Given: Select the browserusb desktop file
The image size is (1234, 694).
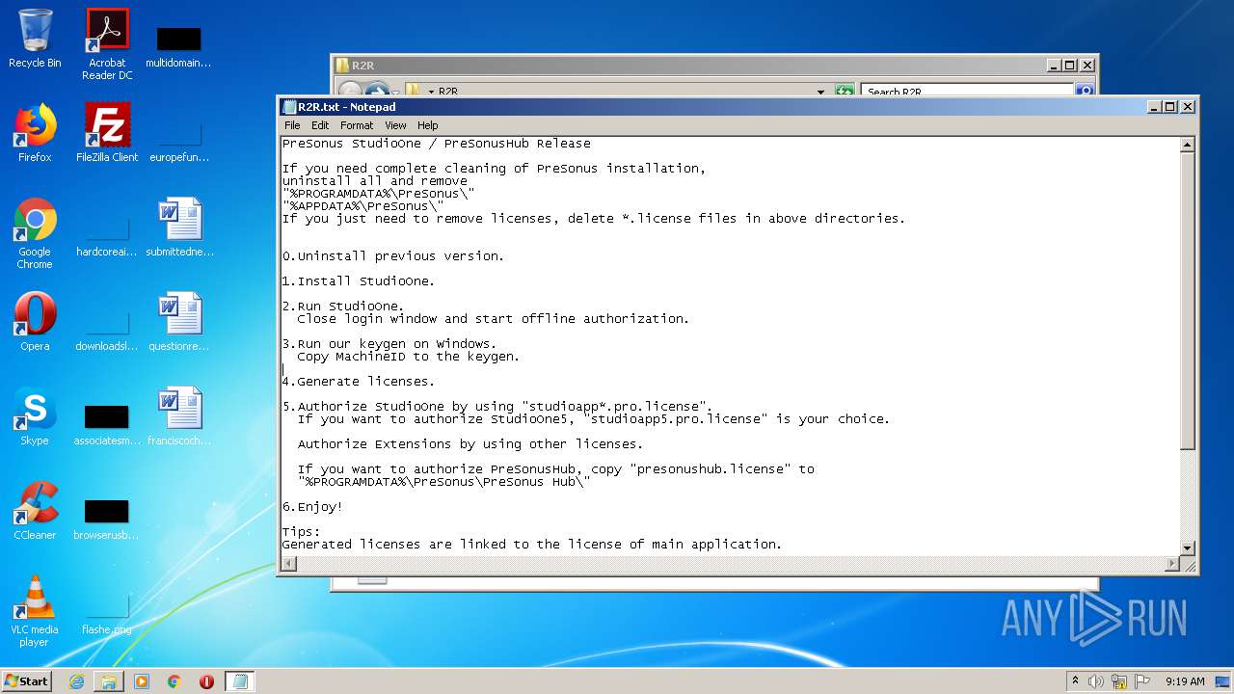Looking at the screenshot, I should (x=107, y=519).
